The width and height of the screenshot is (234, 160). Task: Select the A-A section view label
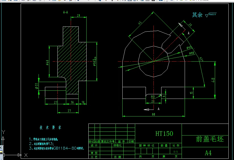click(65, 12)
